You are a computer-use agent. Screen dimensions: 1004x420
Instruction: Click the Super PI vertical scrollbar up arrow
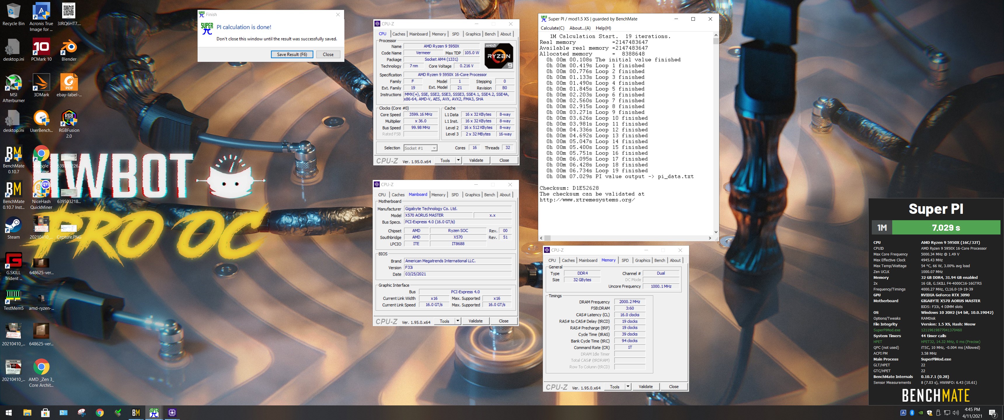pos(716,35)
